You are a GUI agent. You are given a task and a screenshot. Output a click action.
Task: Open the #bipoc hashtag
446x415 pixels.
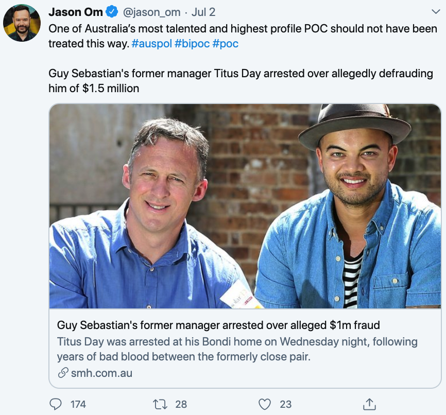click(192, 43)
